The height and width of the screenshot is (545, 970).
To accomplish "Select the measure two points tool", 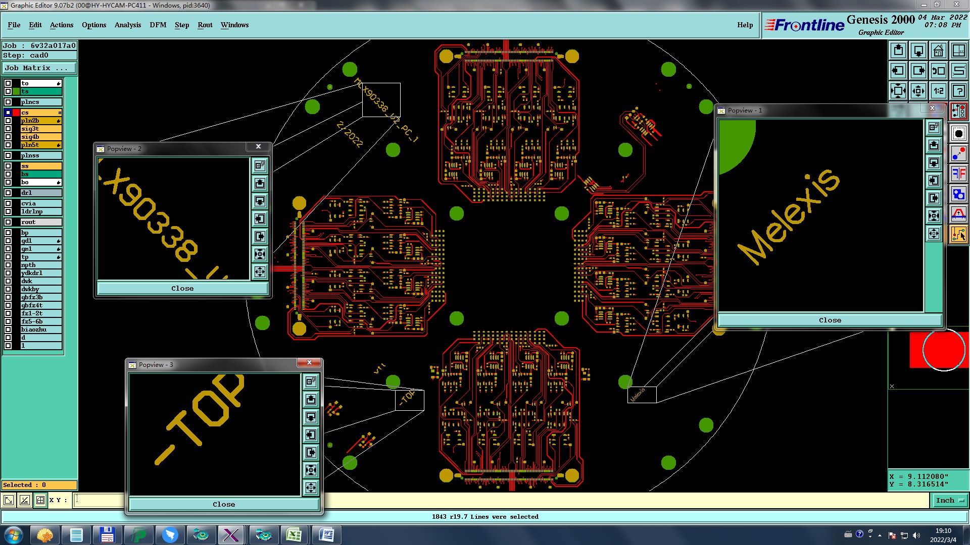I will pos(958,153).
